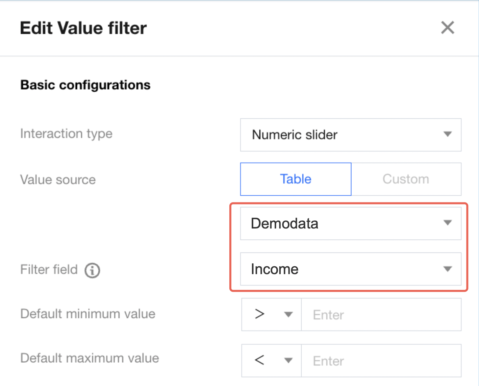The height and width of the screenshot is (386, 479).
Task: Click the Value source label
Action: pyautogui.click(x=58, y=179)
